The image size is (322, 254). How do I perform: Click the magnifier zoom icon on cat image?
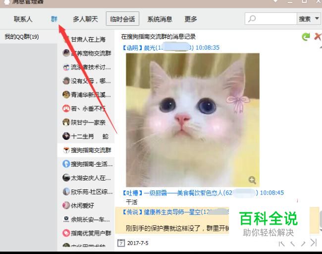tap(252, 180)
